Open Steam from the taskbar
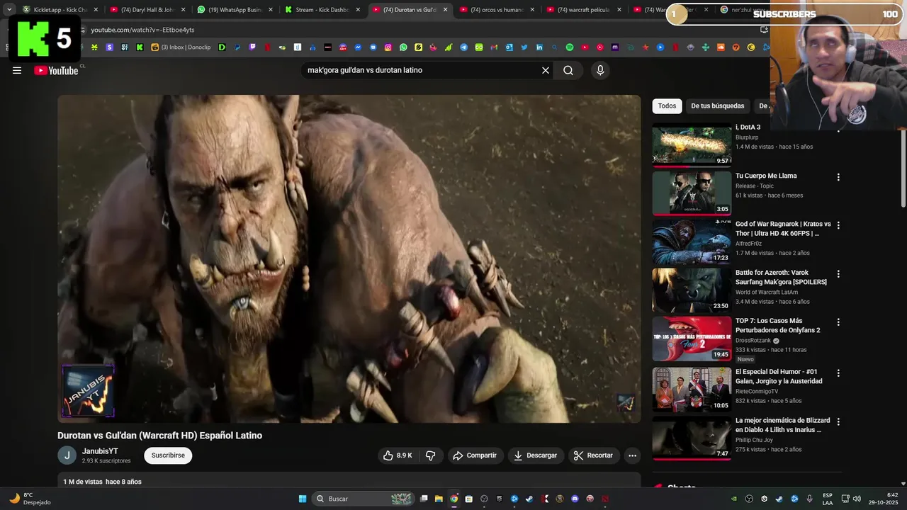 pyautogui.click(x=529, y=499)
